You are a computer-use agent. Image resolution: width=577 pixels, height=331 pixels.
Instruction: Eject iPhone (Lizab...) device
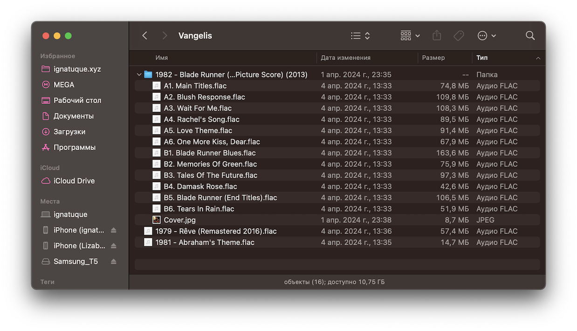[x=113, y=246]
